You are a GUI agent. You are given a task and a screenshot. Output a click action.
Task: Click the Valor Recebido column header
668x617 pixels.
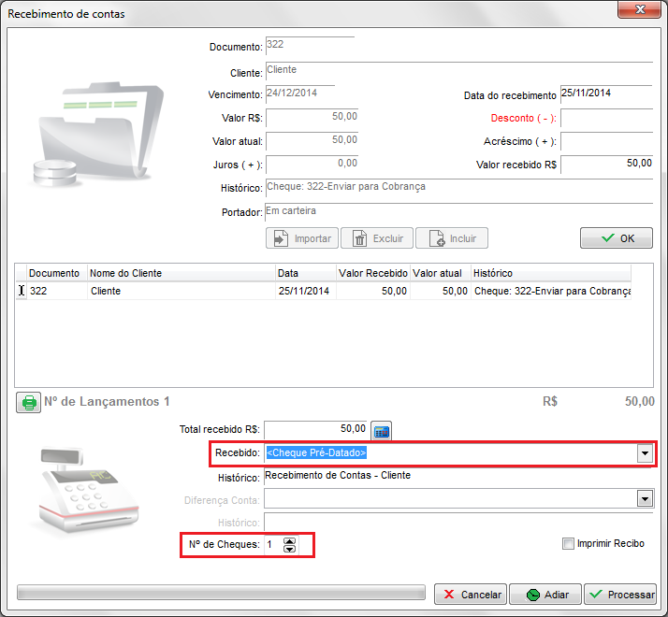tap(372, 273)
